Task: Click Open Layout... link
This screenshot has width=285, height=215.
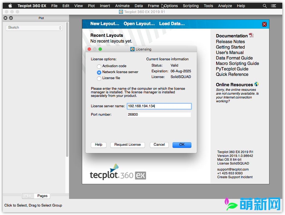Action: 139,24
